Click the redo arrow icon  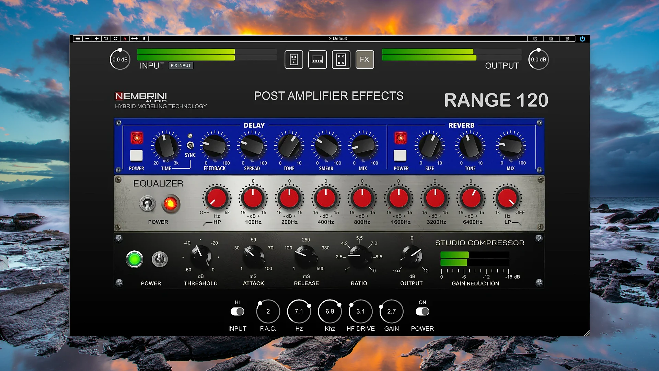coord(116,38)
